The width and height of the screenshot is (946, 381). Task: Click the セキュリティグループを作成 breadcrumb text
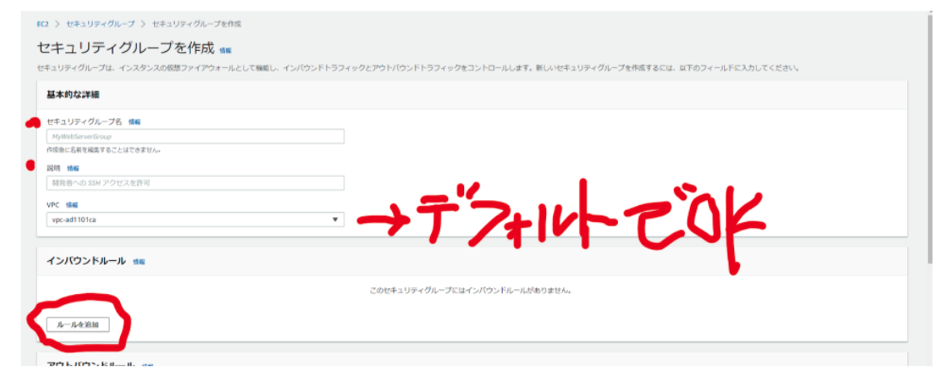click(197, 24)
